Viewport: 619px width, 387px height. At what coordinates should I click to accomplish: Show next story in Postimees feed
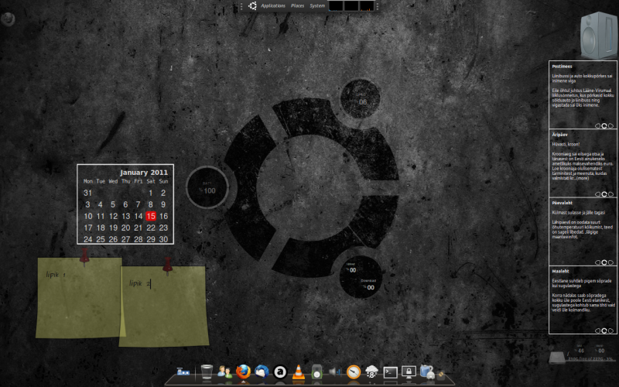coord(610,126)
